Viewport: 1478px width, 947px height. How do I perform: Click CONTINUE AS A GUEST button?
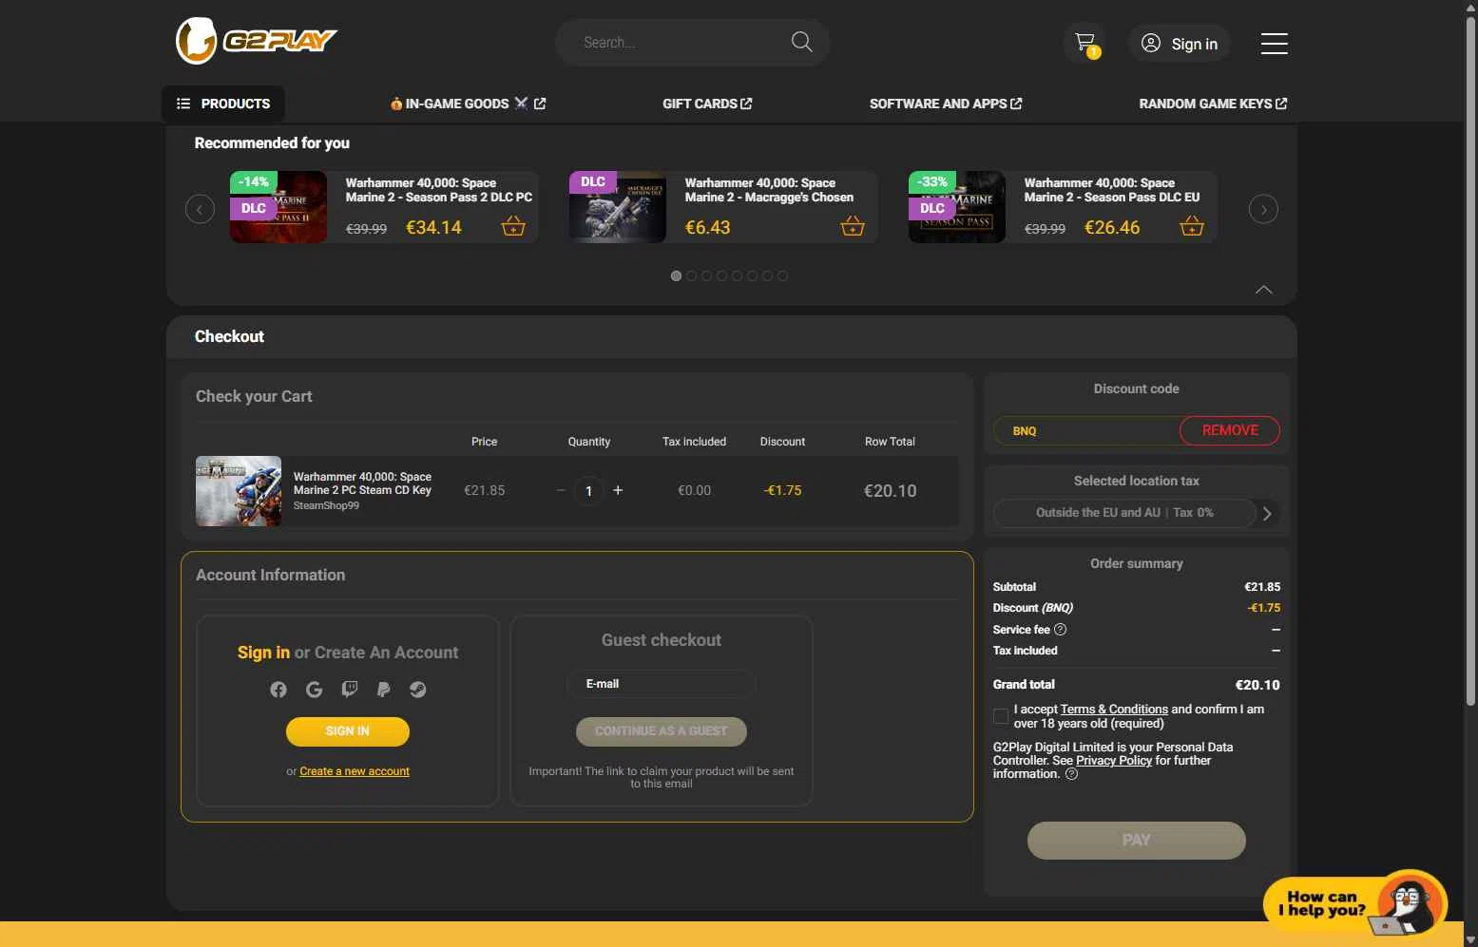662,731
